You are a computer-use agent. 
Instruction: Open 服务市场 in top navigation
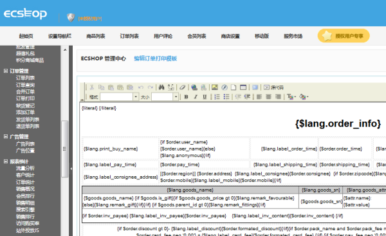click(x=293, y=36)
